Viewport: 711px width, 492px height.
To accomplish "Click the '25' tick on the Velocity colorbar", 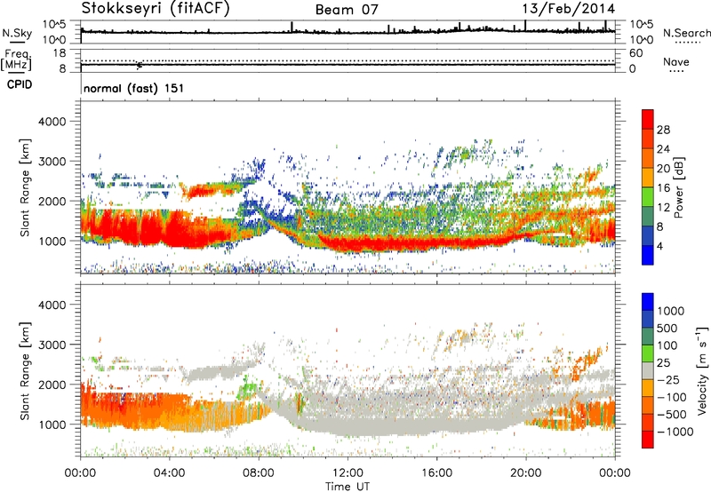I will tap(663, 363).
